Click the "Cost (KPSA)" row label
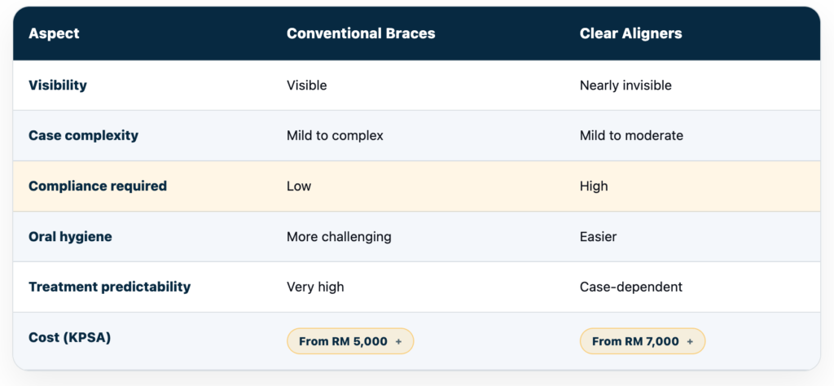The image size is (834, 386). [x=69, y=337]
